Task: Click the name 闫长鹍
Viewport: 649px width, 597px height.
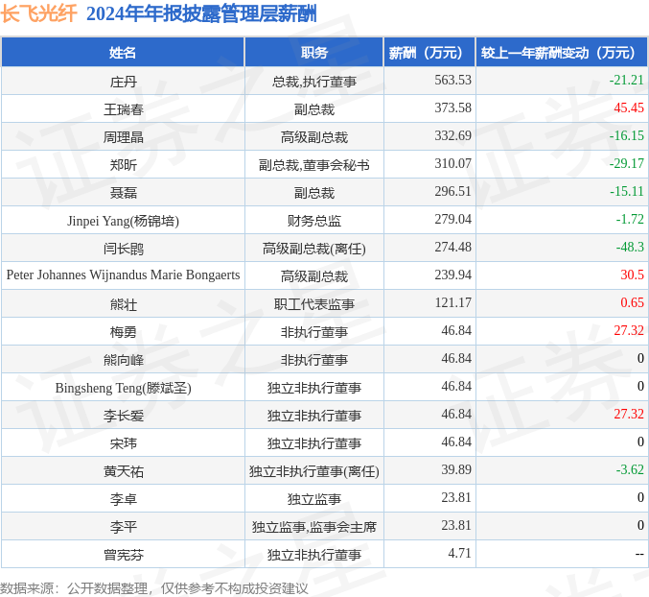Action: tap(123, 249)
